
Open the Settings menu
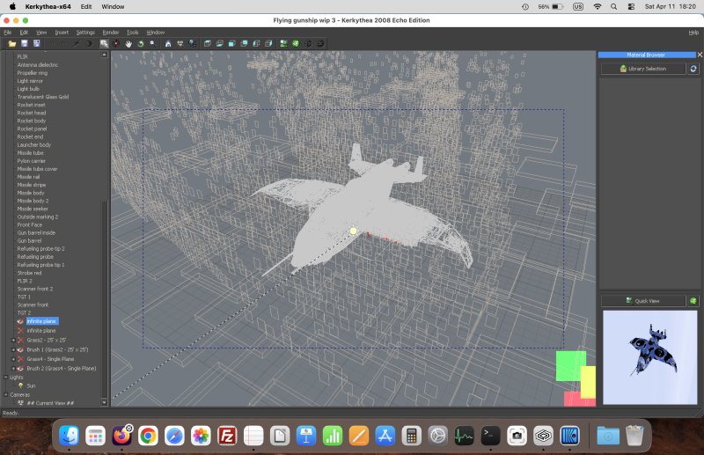85,33
